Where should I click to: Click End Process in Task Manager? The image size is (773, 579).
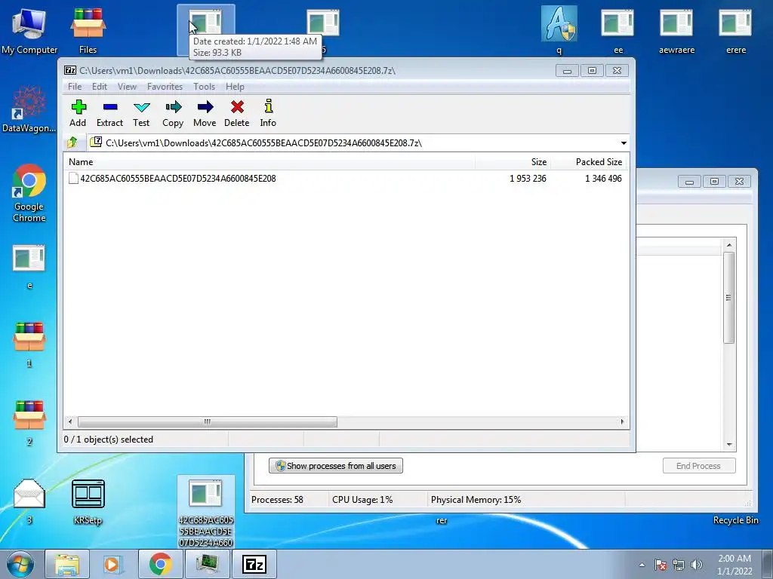tap(698, 466)
